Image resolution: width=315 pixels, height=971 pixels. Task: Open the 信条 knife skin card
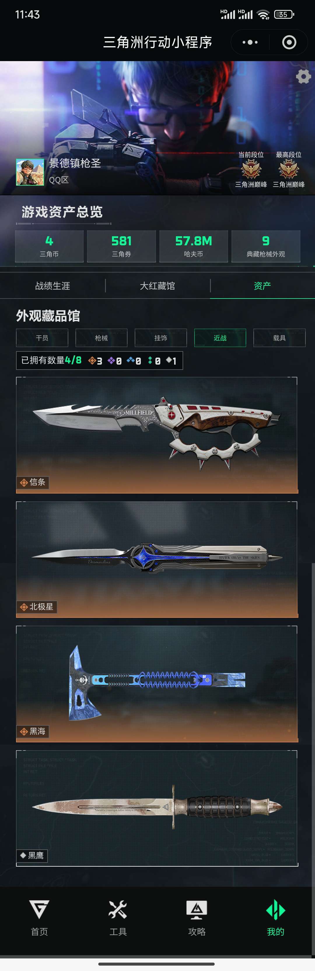[157, 435]
